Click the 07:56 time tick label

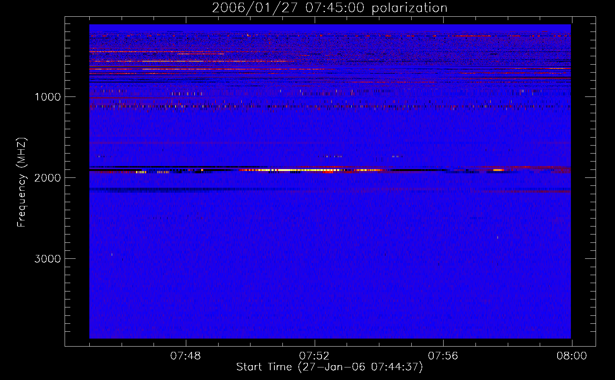coord(443,356)
